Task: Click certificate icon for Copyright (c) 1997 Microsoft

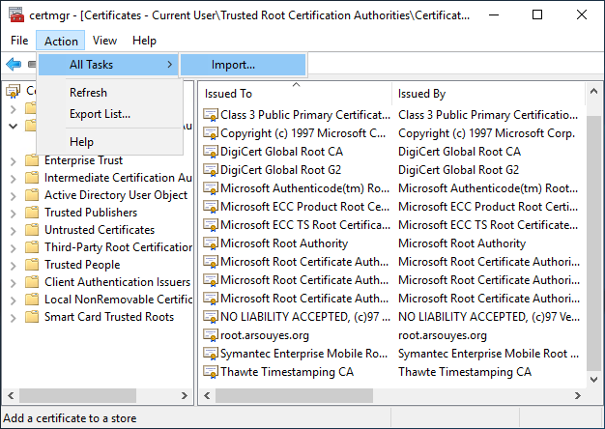Action: [x=211, y=133]
